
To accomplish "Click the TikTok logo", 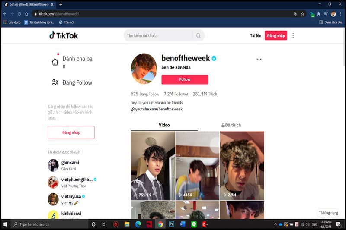I will [x=64, y=35].
